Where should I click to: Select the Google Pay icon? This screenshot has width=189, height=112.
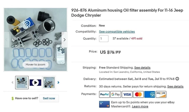click(x=116, y=94)
